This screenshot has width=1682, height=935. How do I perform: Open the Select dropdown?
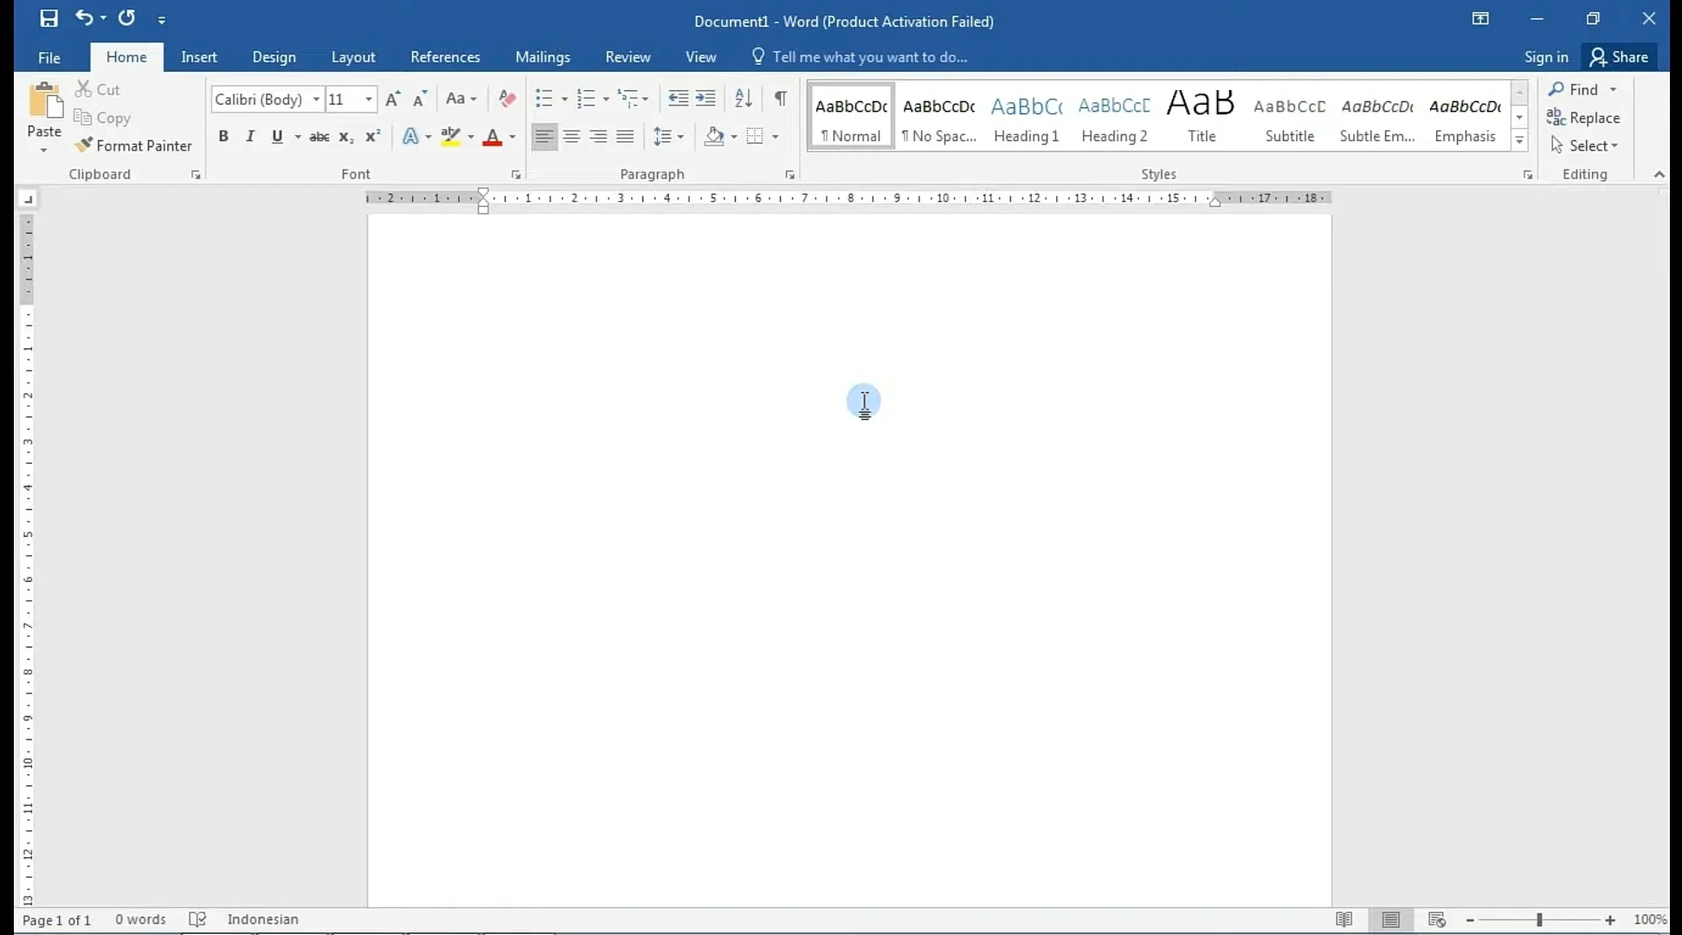pyautogui.click(x=1583, y=145)
